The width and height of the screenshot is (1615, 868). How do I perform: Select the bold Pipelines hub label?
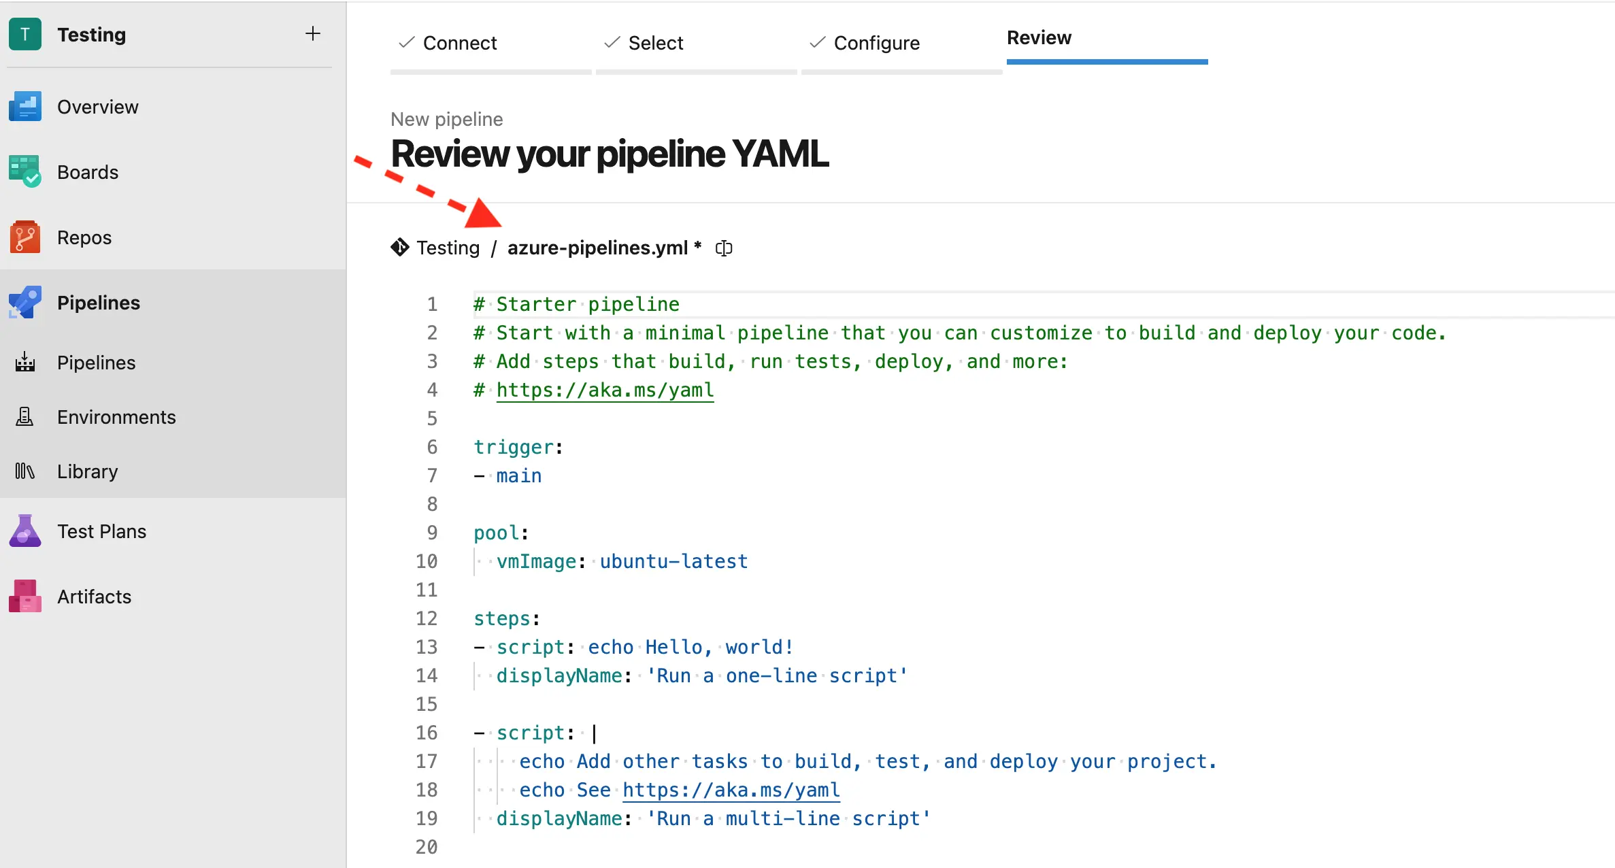[x=99, y=303]
